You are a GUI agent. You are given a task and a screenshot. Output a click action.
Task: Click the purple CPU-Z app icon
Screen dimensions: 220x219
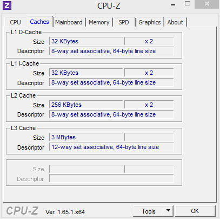click(7, 5)
